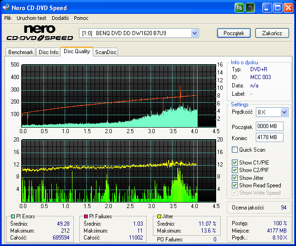
Task: Click the PI Errors total 685594
Action: (61, 238)
